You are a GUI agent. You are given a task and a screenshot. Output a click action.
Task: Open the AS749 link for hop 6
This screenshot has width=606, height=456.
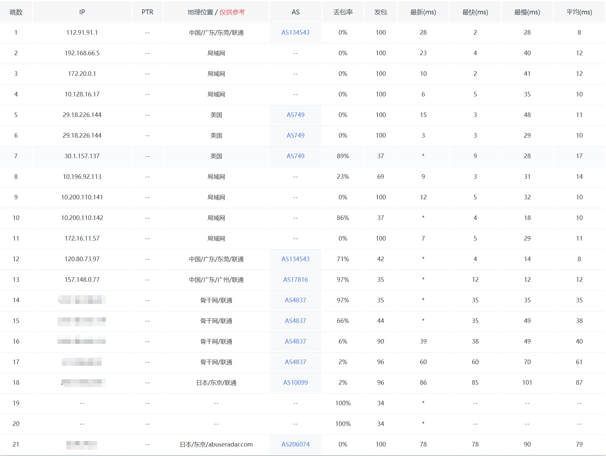tap(295, 135)
